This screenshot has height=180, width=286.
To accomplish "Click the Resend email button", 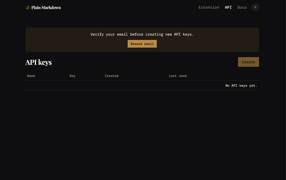I will coord(142,44).
